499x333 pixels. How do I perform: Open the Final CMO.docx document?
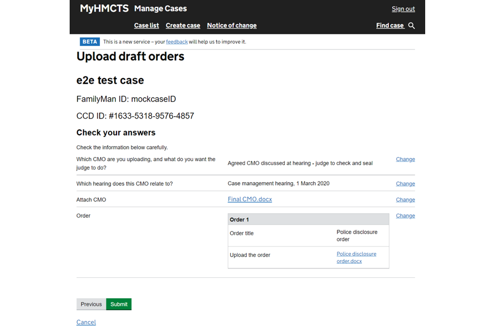[x=249, y=199]
